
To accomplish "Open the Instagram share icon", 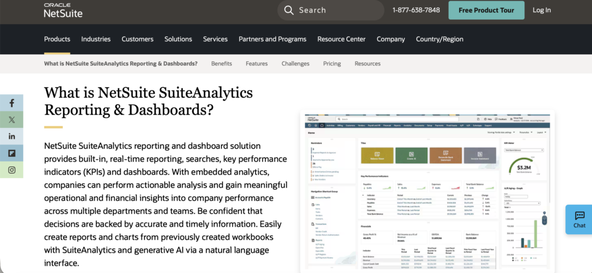I will pos(12,169).
